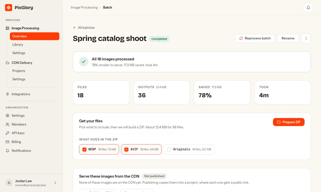The width and height of the screenshot is (321, 192).
Task: Click the CDN Delivery cloud icon
Action: [x=8, y=63]
